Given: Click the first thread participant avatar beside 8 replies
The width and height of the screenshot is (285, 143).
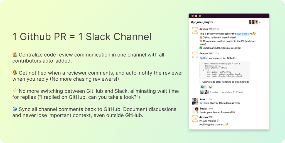Looking at the screenshot, I should tap(202, 92).
